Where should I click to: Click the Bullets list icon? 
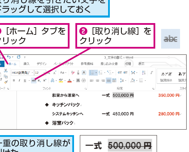(92, 73)
